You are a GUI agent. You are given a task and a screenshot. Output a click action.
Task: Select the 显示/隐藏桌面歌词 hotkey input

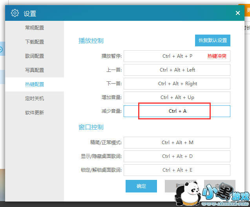point(177,156)
